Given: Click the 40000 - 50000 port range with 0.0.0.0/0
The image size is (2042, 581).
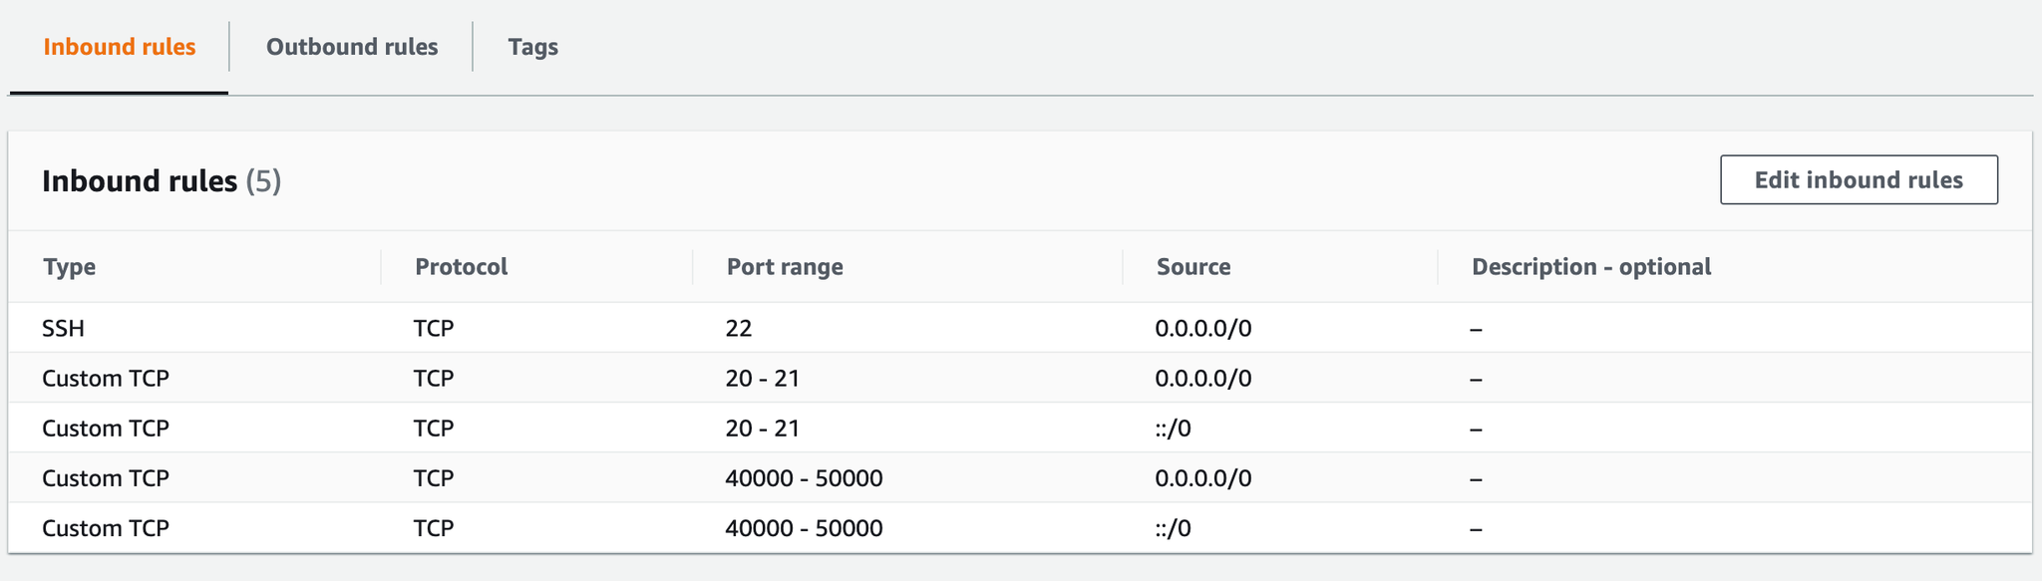Looking at the screenshot, I should tap(804, 478).
